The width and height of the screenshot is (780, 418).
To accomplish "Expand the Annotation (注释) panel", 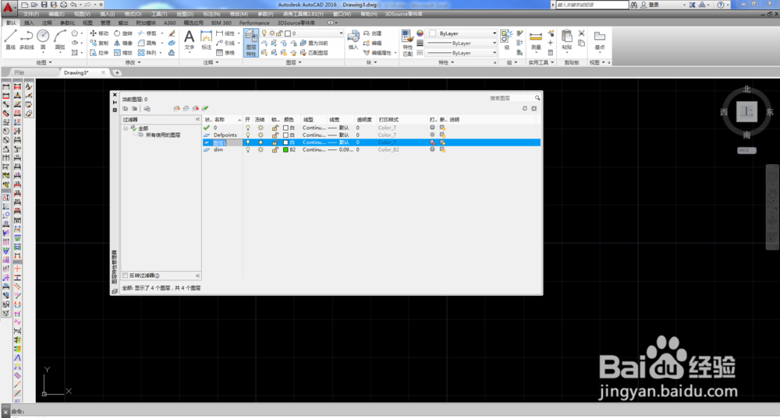I will 211,62.
